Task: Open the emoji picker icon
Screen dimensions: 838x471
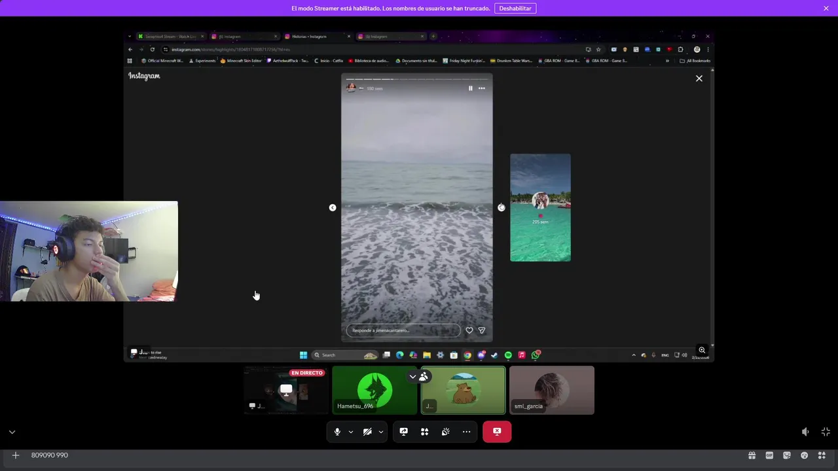Action: pos(804,455)
